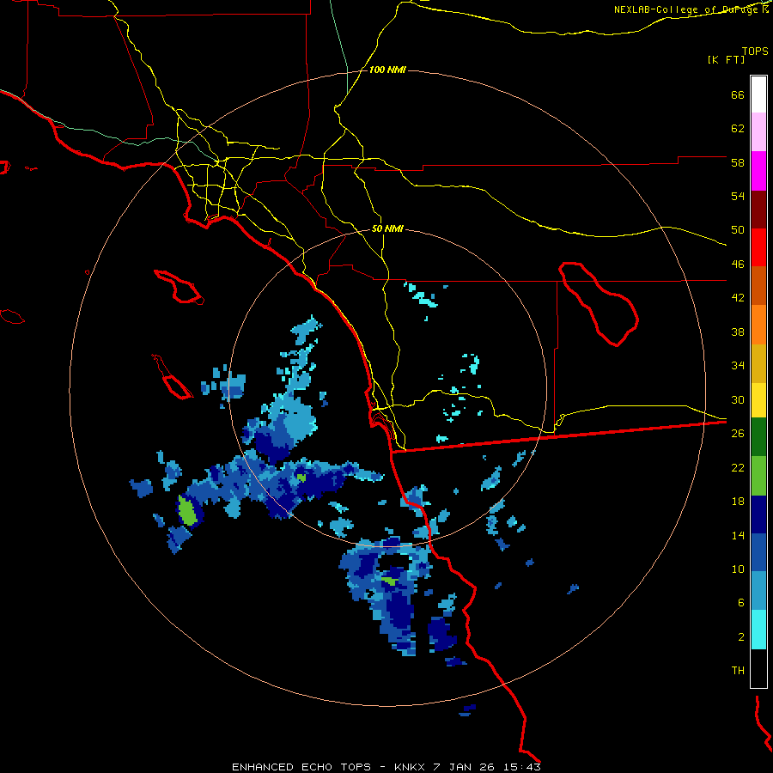
Task: Select the bright red legend swatch
Action: click(x=758, y=247)
